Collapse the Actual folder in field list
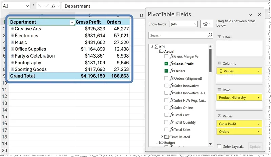 tap(157, 51)
